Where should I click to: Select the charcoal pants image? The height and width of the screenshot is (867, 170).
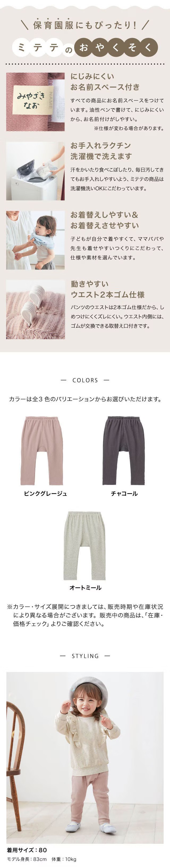point(124,451)
